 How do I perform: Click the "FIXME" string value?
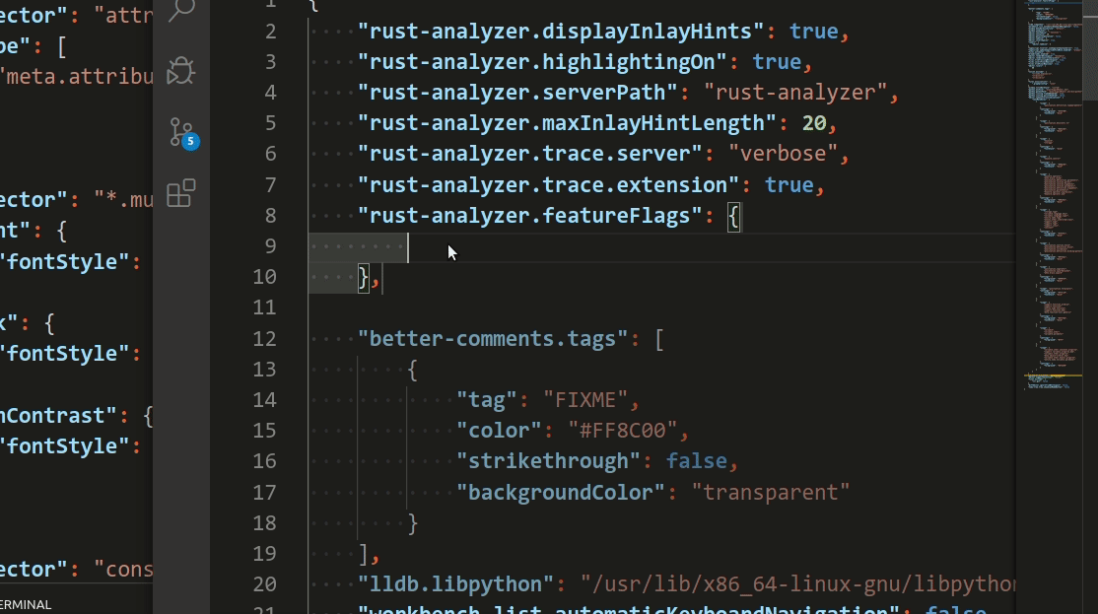(584, 400)
